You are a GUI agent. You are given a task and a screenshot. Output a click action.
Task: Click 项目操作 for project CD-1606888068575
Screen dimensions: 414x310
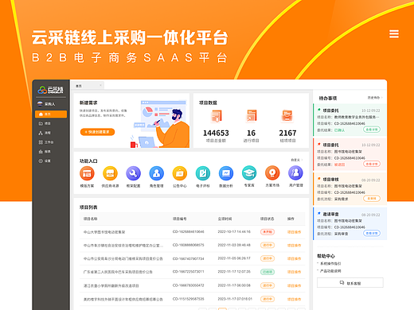294,246
